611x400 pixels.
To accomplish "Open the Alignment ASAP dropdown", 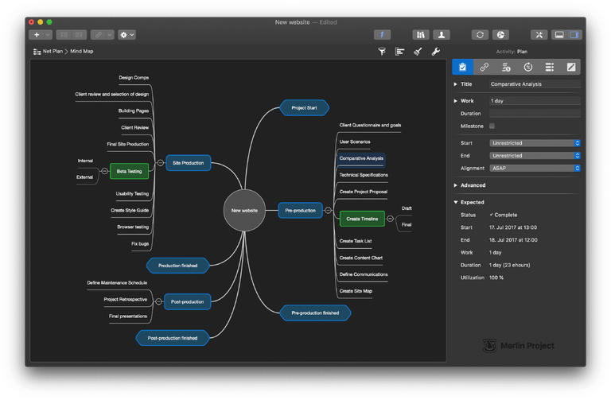I will [x=534, y=168].
